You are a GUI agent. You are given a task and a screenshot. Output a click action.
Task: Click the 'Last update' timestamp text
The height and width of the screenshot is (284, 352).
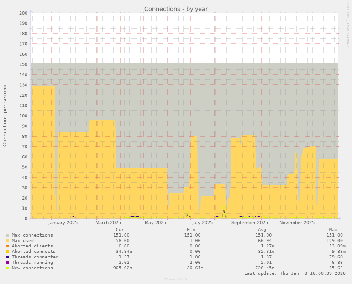[295, 273]
